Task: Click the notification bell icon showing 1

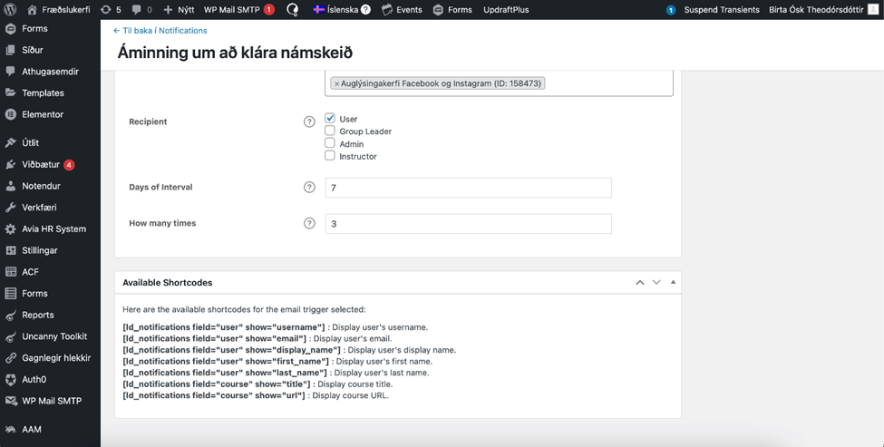Action: pos(671,10)
